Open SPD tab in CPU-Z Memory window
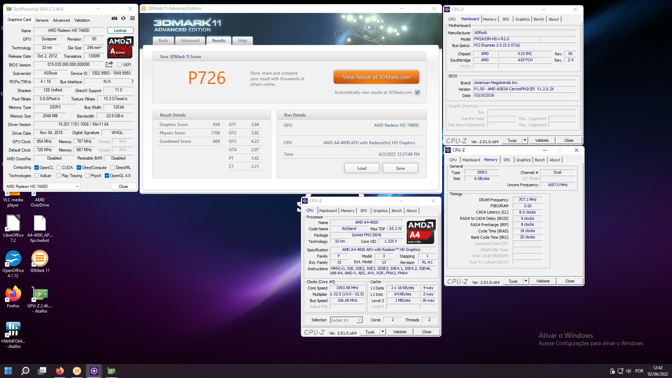Screen dimensions: 672x378 [x=507, y=160]
